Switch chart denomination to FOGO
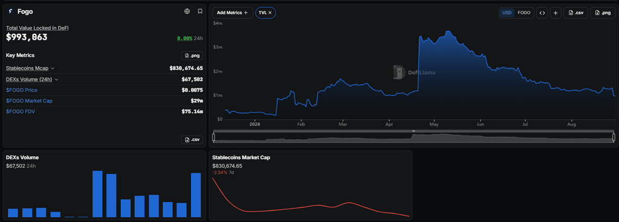619x222 pixels. tap(524, 13)
